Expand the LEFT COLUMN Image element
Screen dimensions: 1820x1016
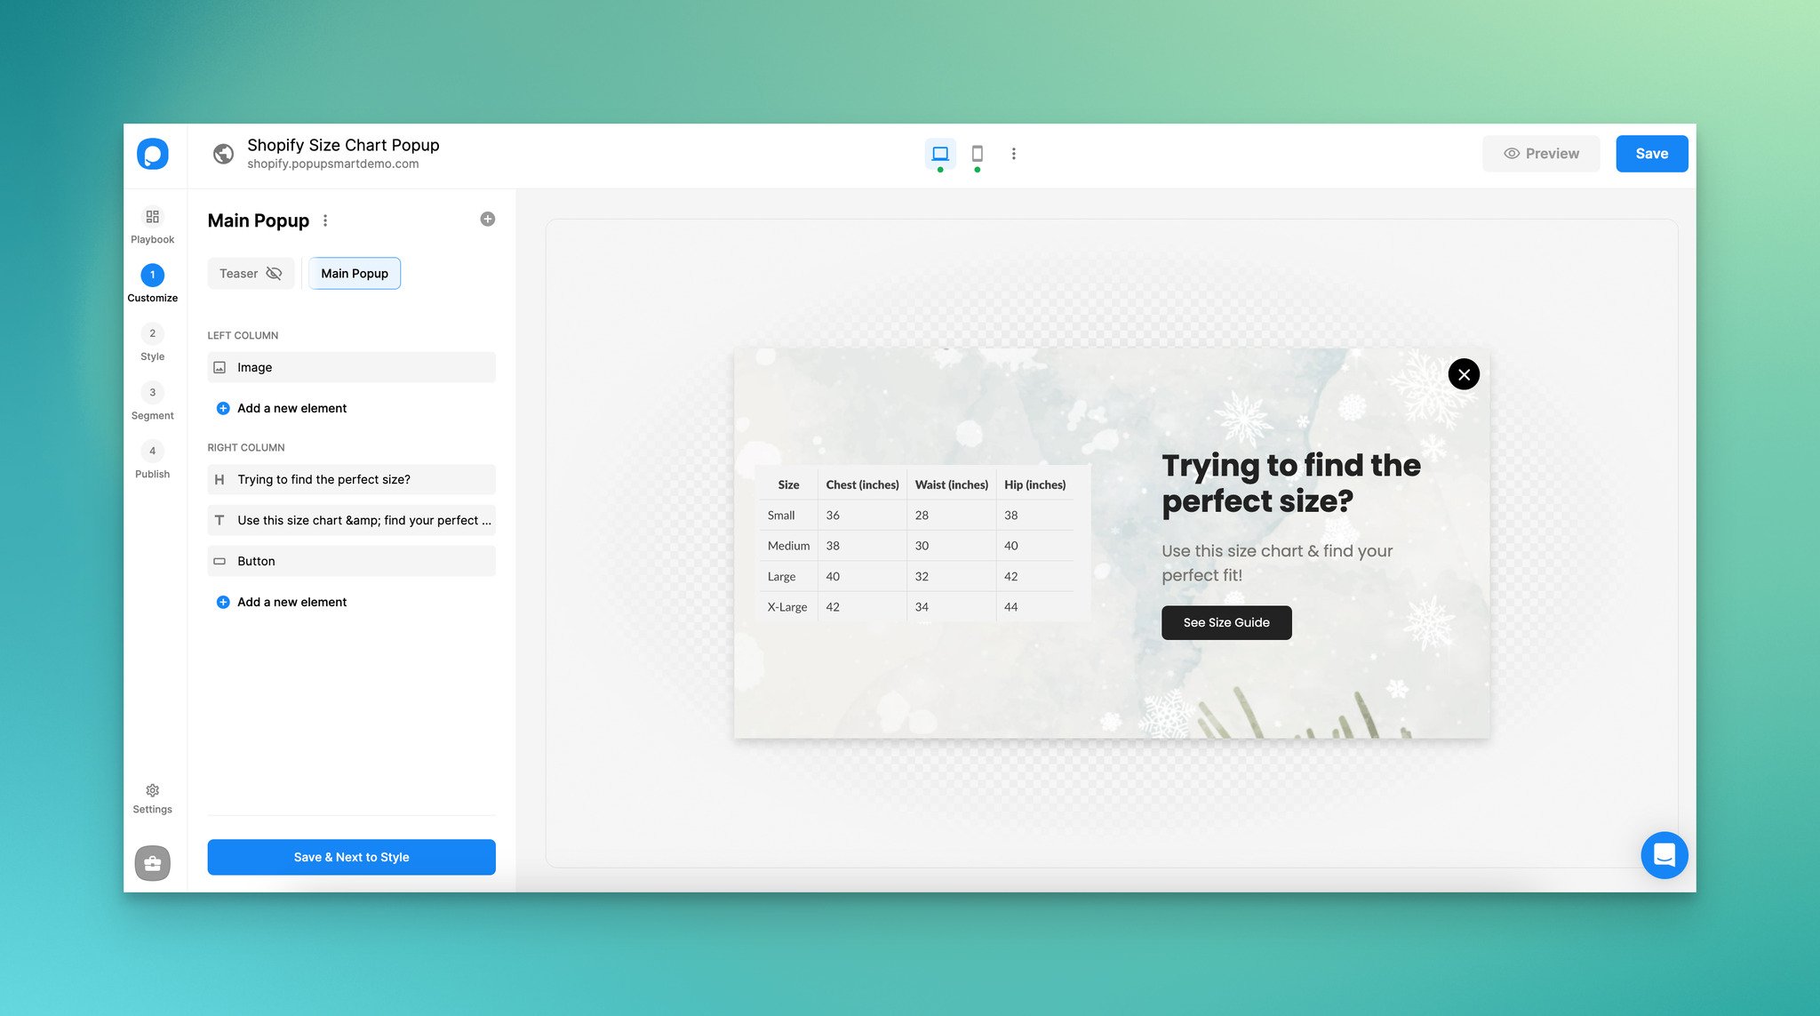pyautogui.click(x=351, y=366)
